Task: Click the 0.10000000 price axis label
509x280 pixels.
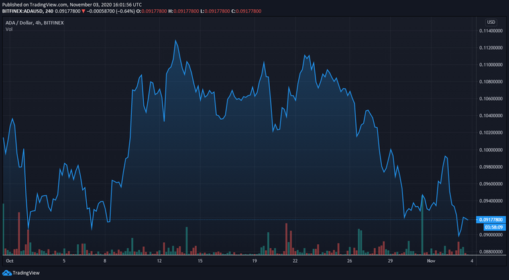Action: tap(491, 150)
